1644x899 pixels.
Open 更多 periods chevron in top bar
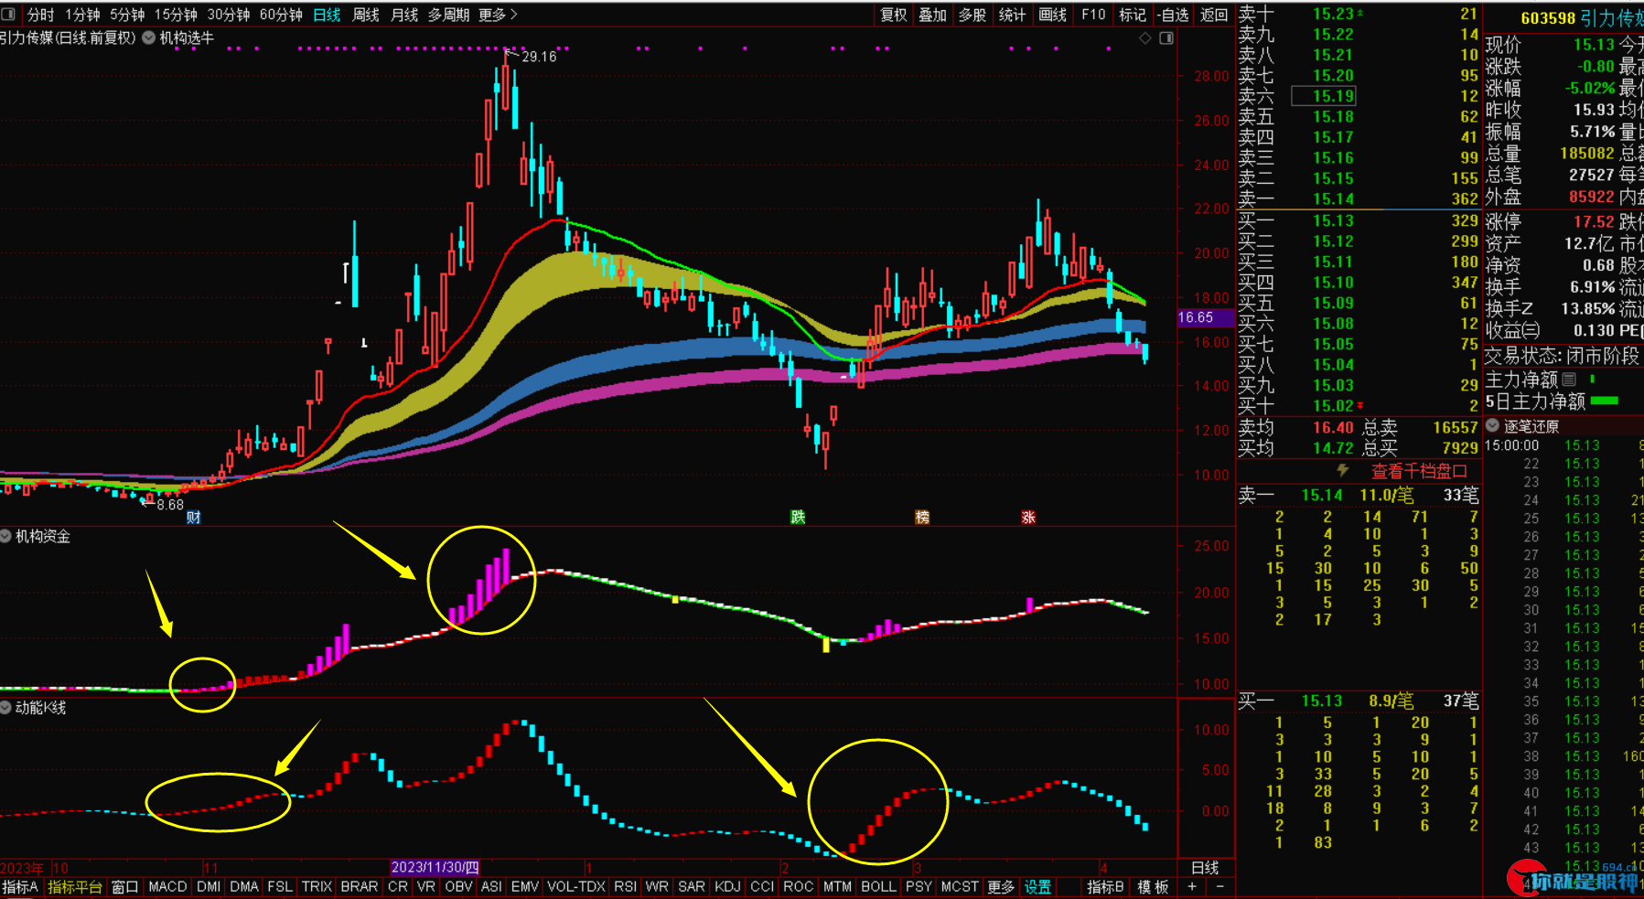(x=513, y=14)
